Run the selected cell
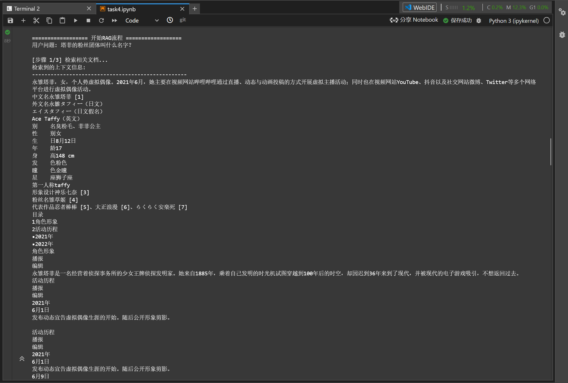Screen dimensions: 568x383 (75, 20)
